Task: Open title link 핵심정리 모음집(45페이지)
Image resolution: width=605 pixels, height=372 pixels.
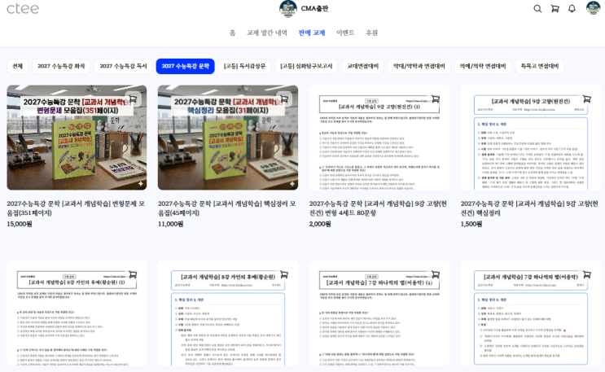Action: coord(227,208)
